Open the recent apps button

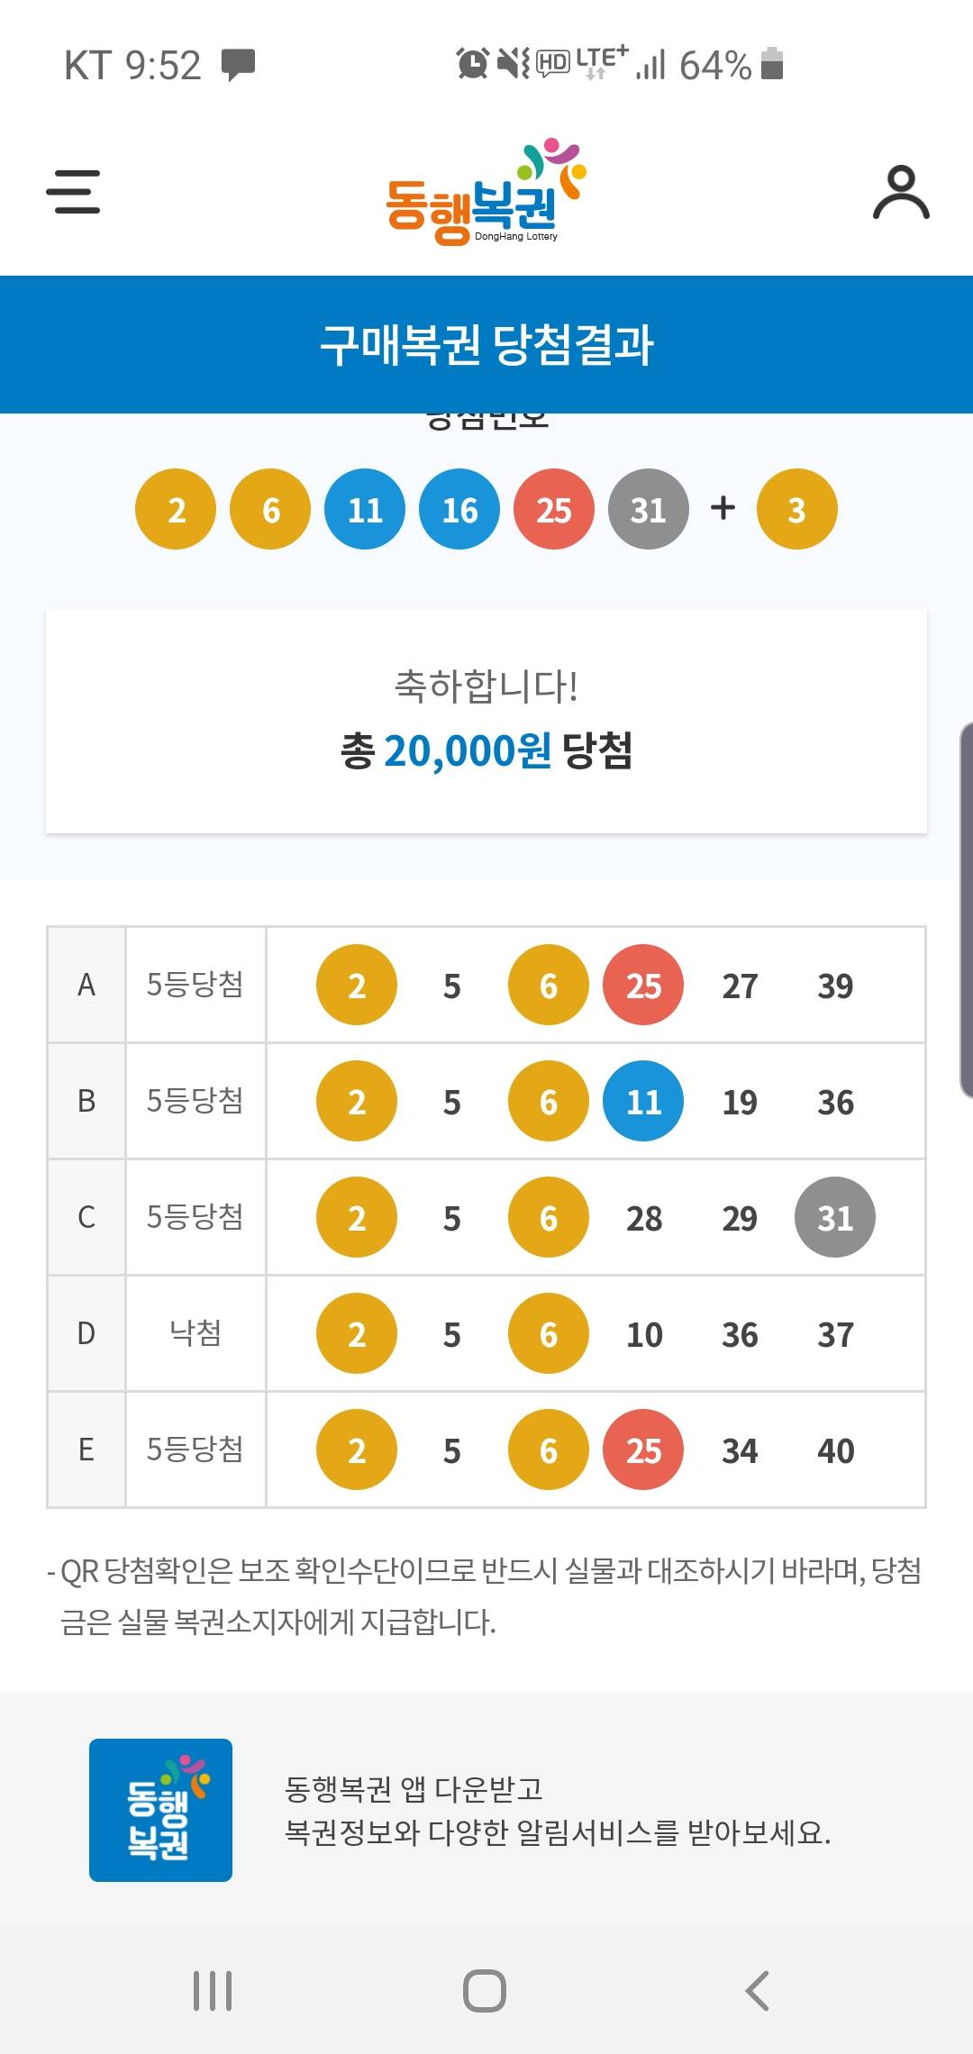tap(213, 1990)
